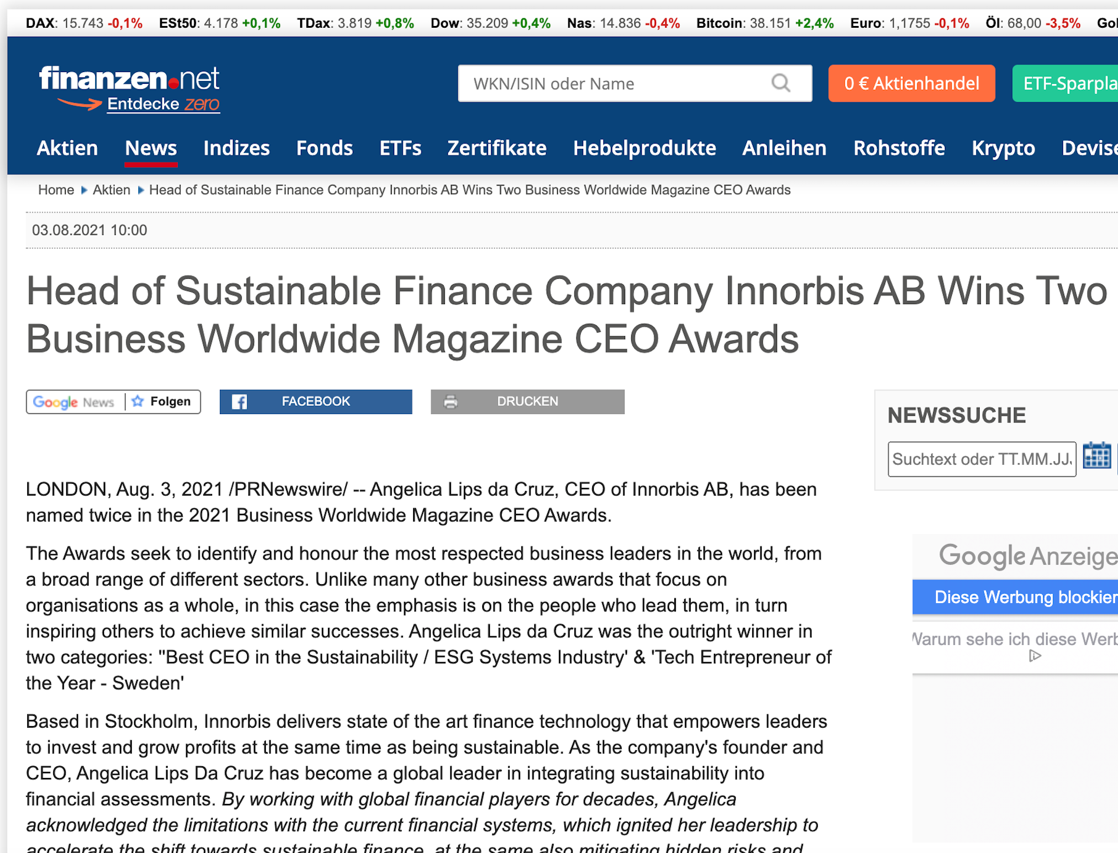Open the Hebelprodukte menu item

point(644,148)
